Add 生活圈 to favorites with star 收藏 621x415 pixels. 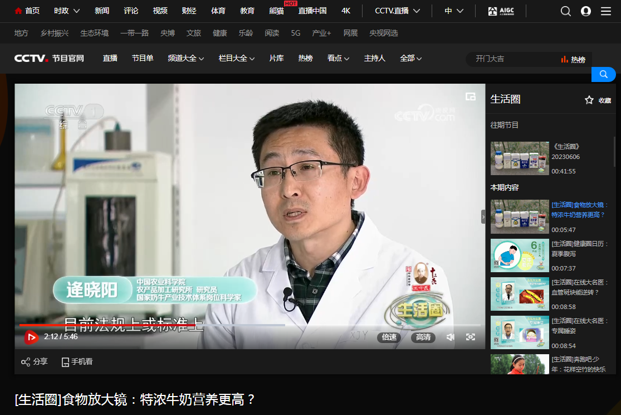click(x=598, y=100)
